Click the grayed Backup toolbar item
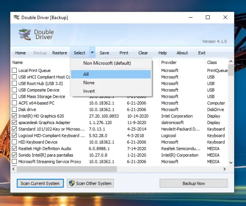Image resolution: width=246 pixels, height=206 pixels. click(40, 53)
